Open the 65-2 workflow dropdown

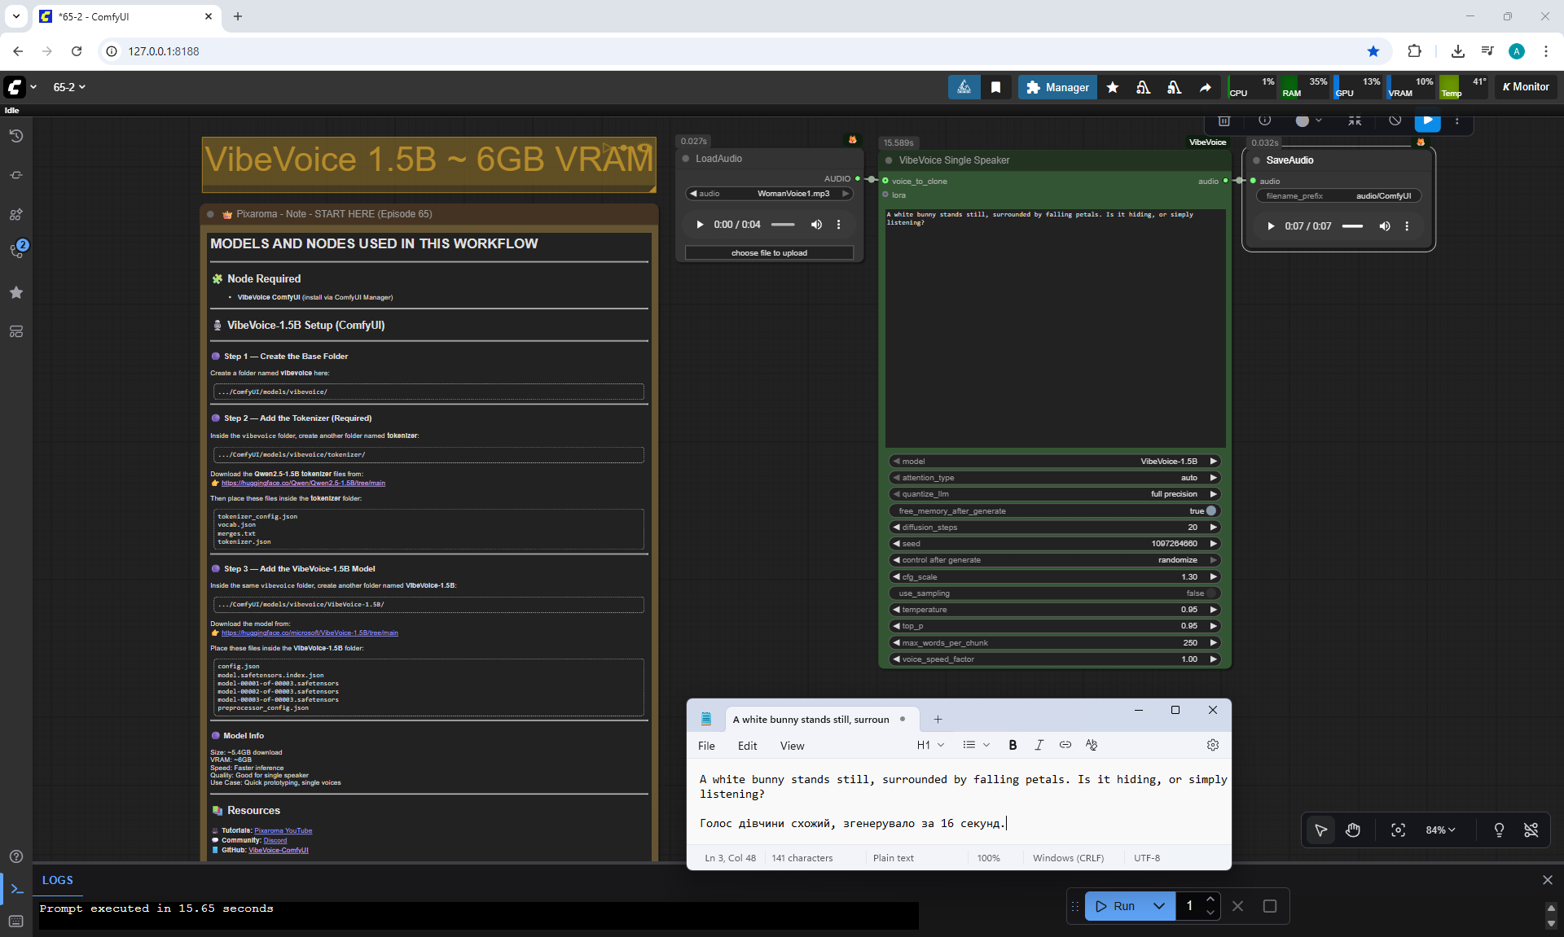pos(69,87)
